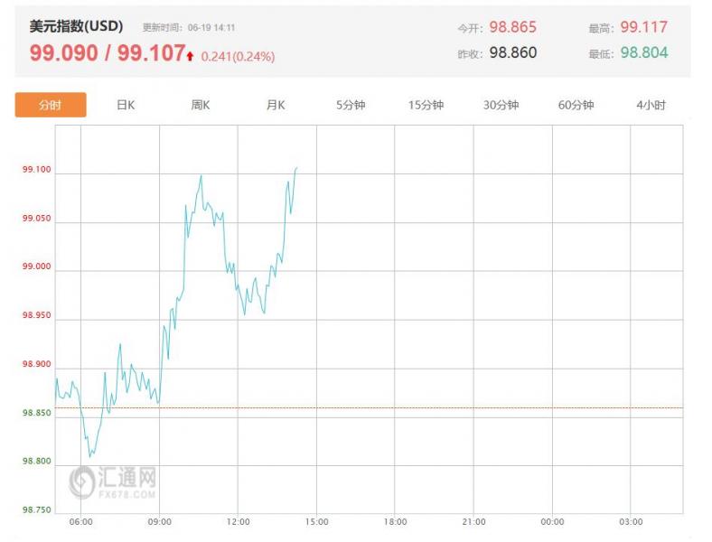Select the 周K chart tab
This screenshot has height=542, width=712.
(201, 105)
